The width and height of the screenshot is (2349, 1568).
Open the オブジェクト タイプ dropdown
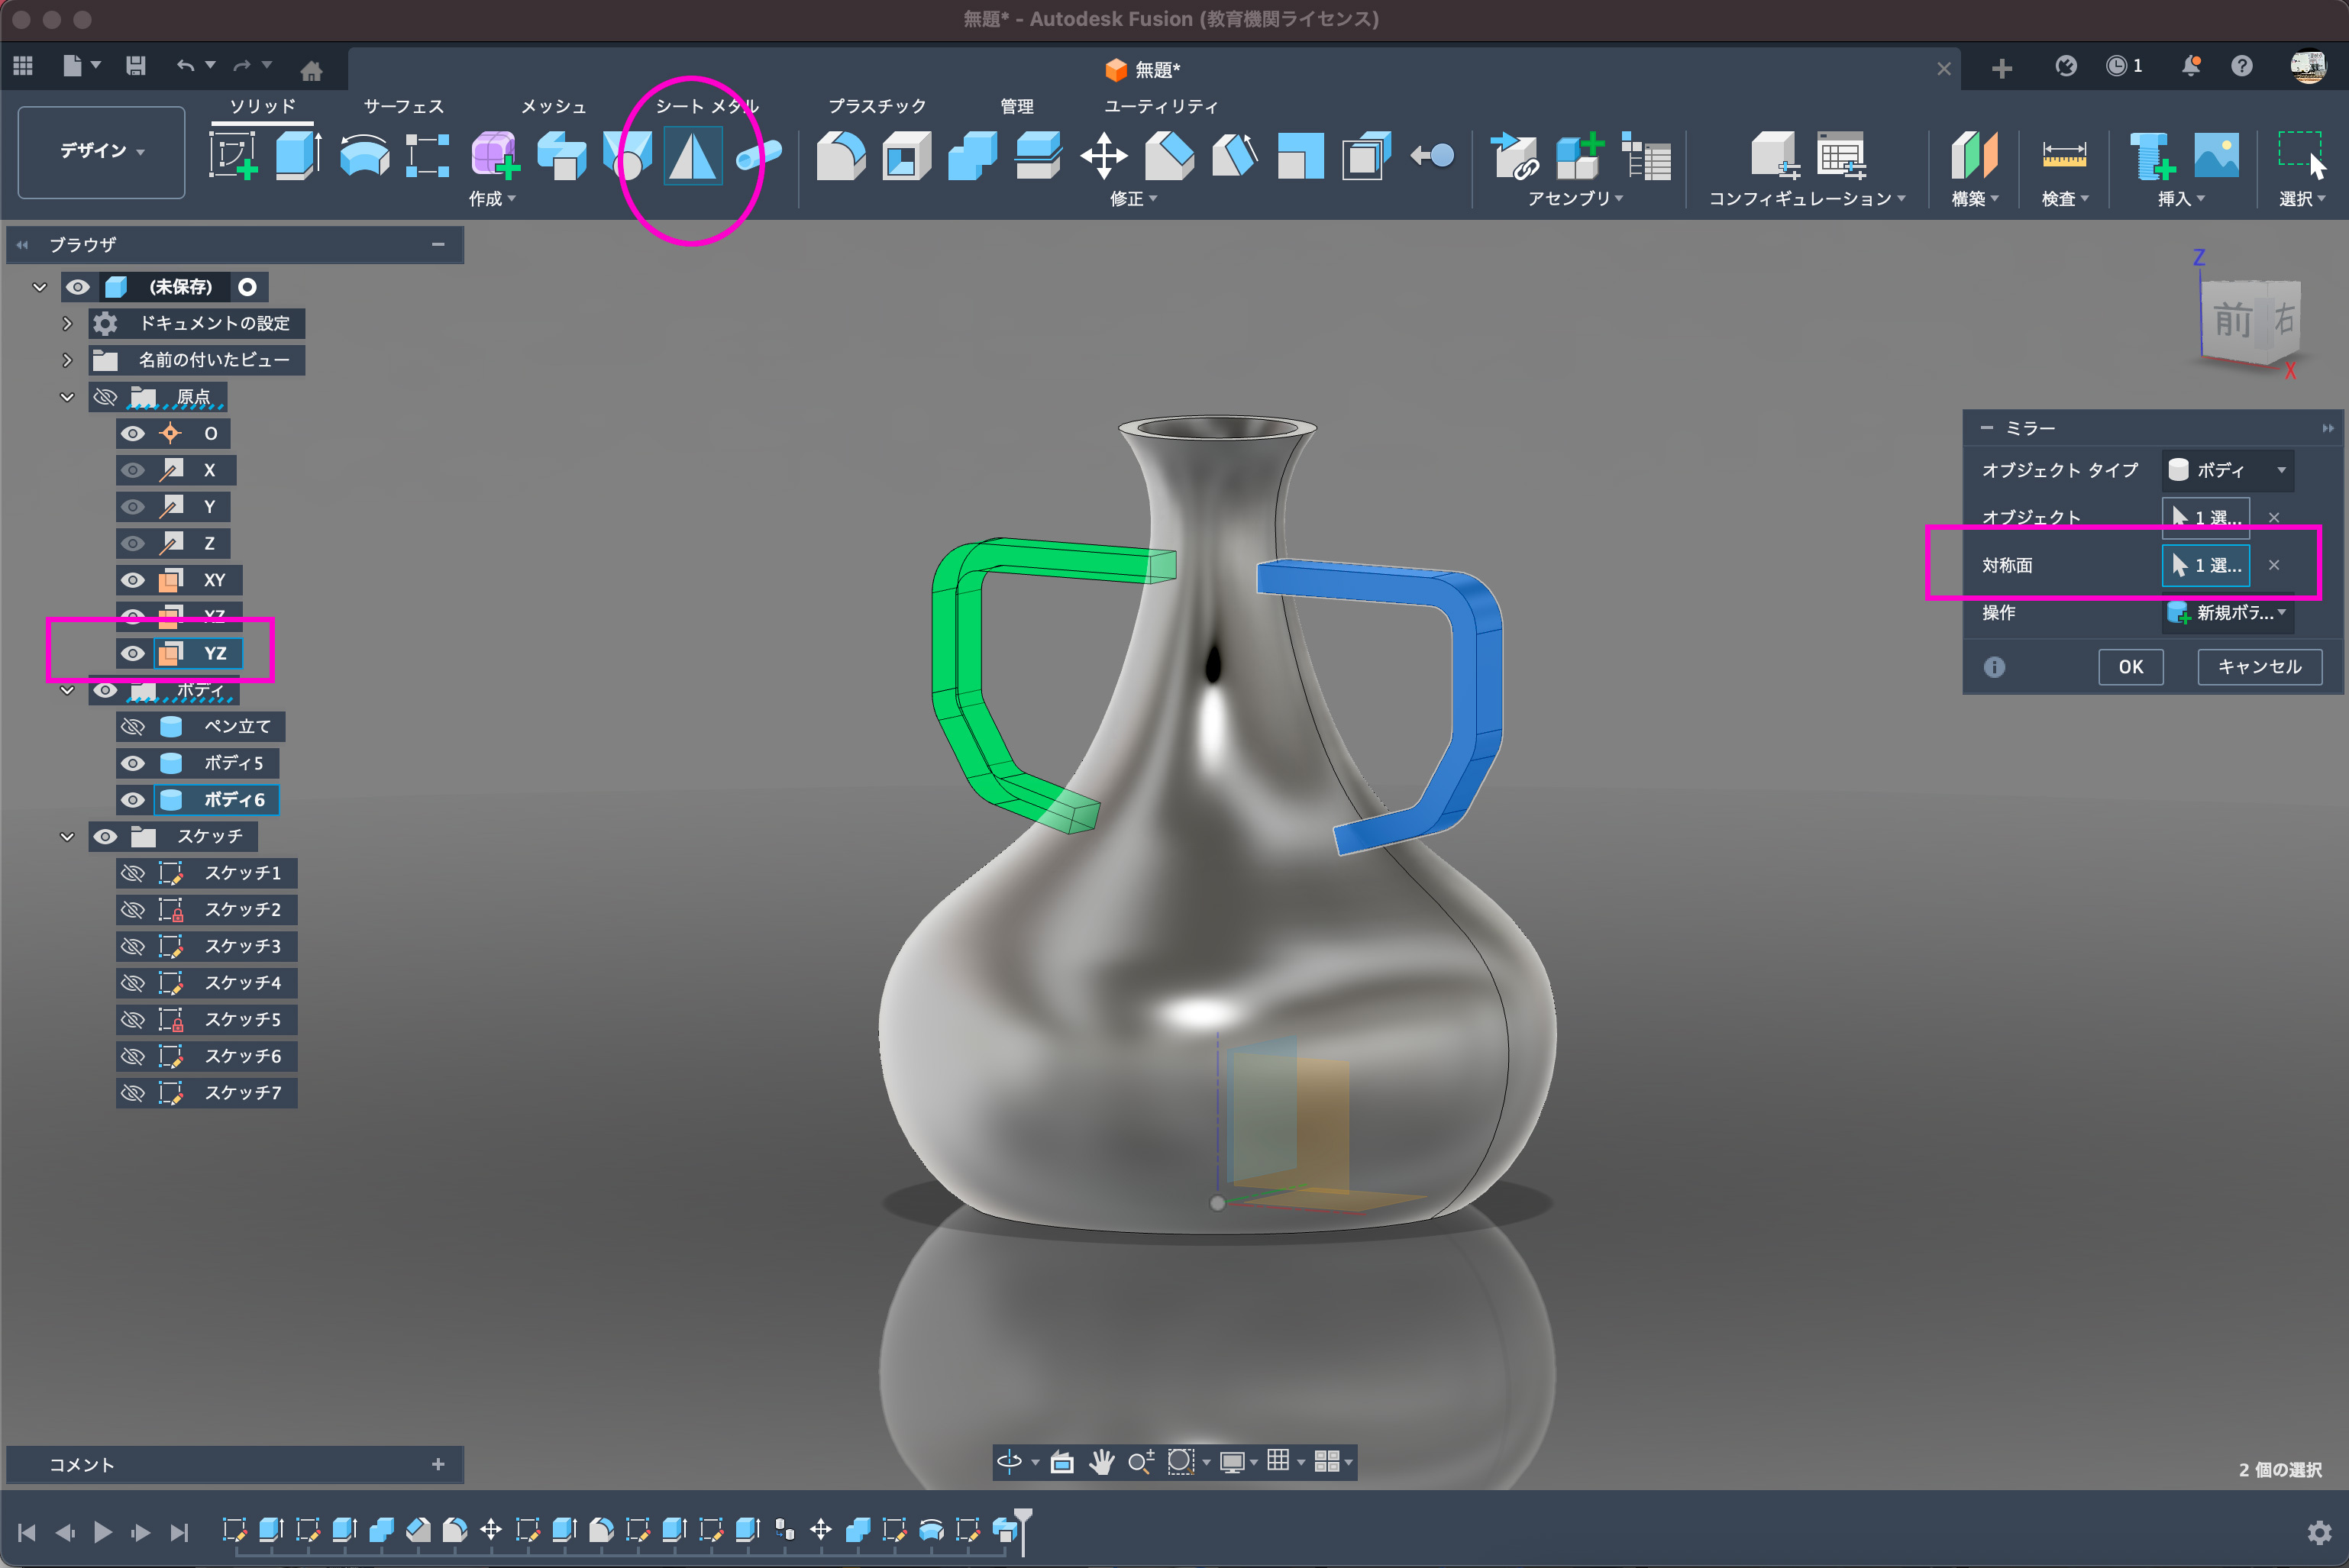[x=2227, y=470]
